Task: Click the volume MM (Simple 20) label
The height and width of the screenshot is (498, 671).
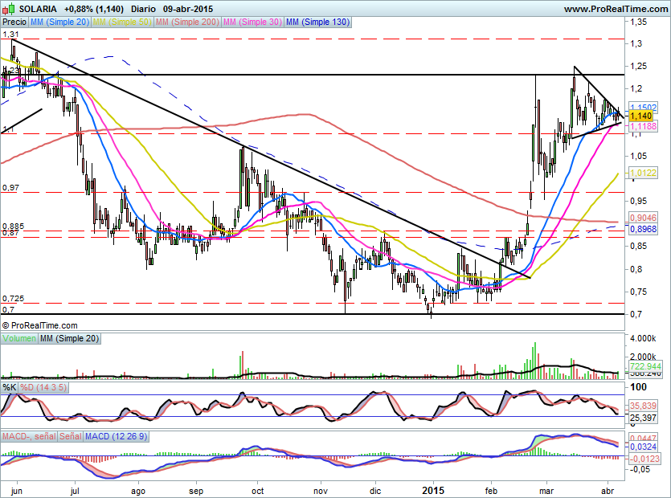Action: [70, 339]
